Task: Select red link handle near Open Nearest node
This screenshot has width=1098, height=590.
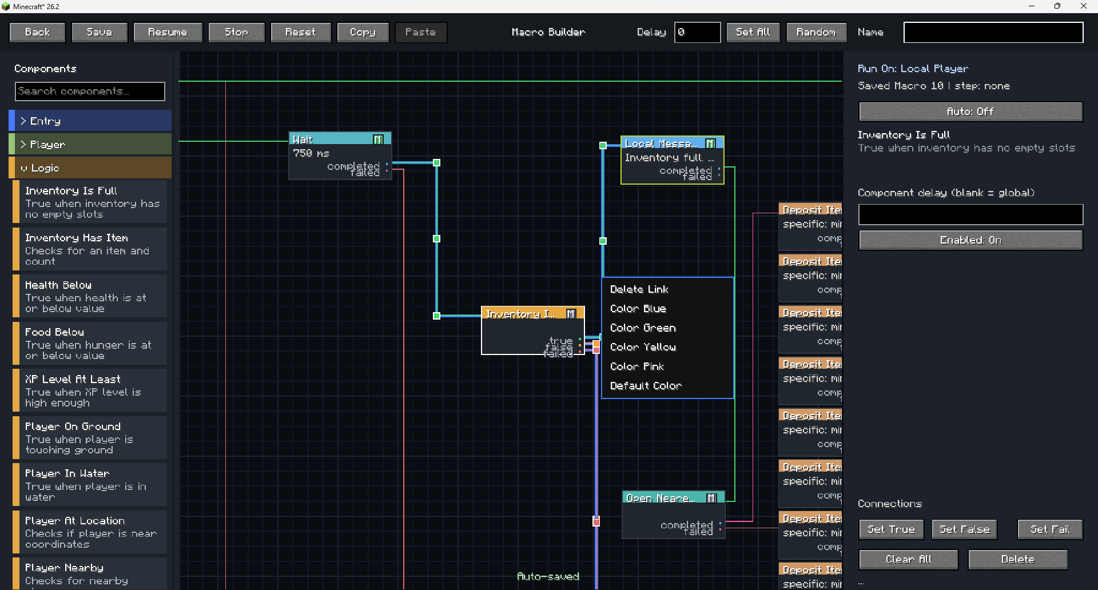Action: point(596,521)
